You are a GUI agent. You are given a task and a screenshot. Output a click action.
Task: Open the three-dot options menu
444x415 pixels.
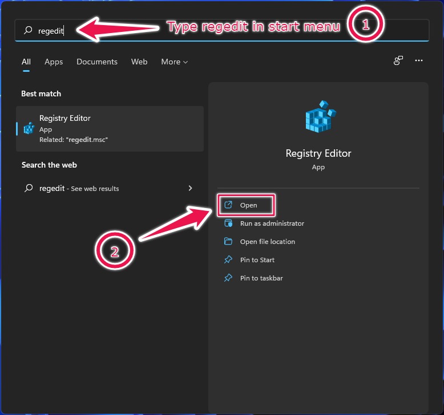418,60
